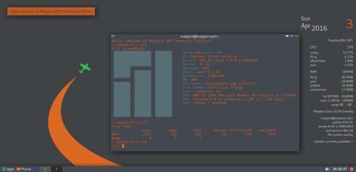Viewport: 356px width, 172px height.
Task: Click the 'GTK Theme: StylishDark-wpp' line
Action: click(219, 84)
